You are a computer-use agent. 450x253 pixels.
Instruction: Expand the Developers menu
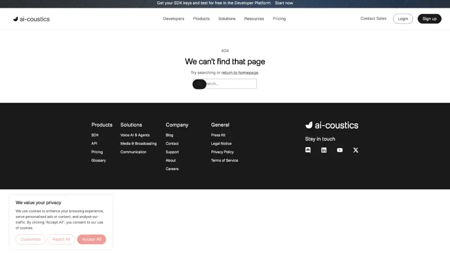coord(173,19)
